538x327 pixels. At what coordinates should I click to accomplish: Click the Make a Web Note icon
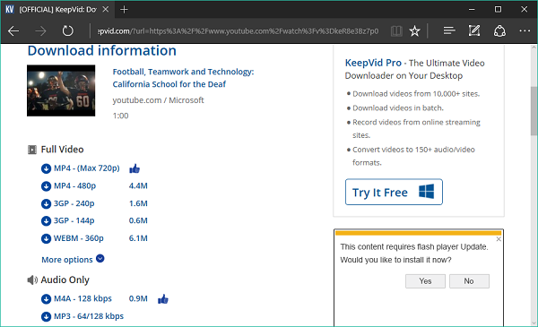(x=474, y=30)
